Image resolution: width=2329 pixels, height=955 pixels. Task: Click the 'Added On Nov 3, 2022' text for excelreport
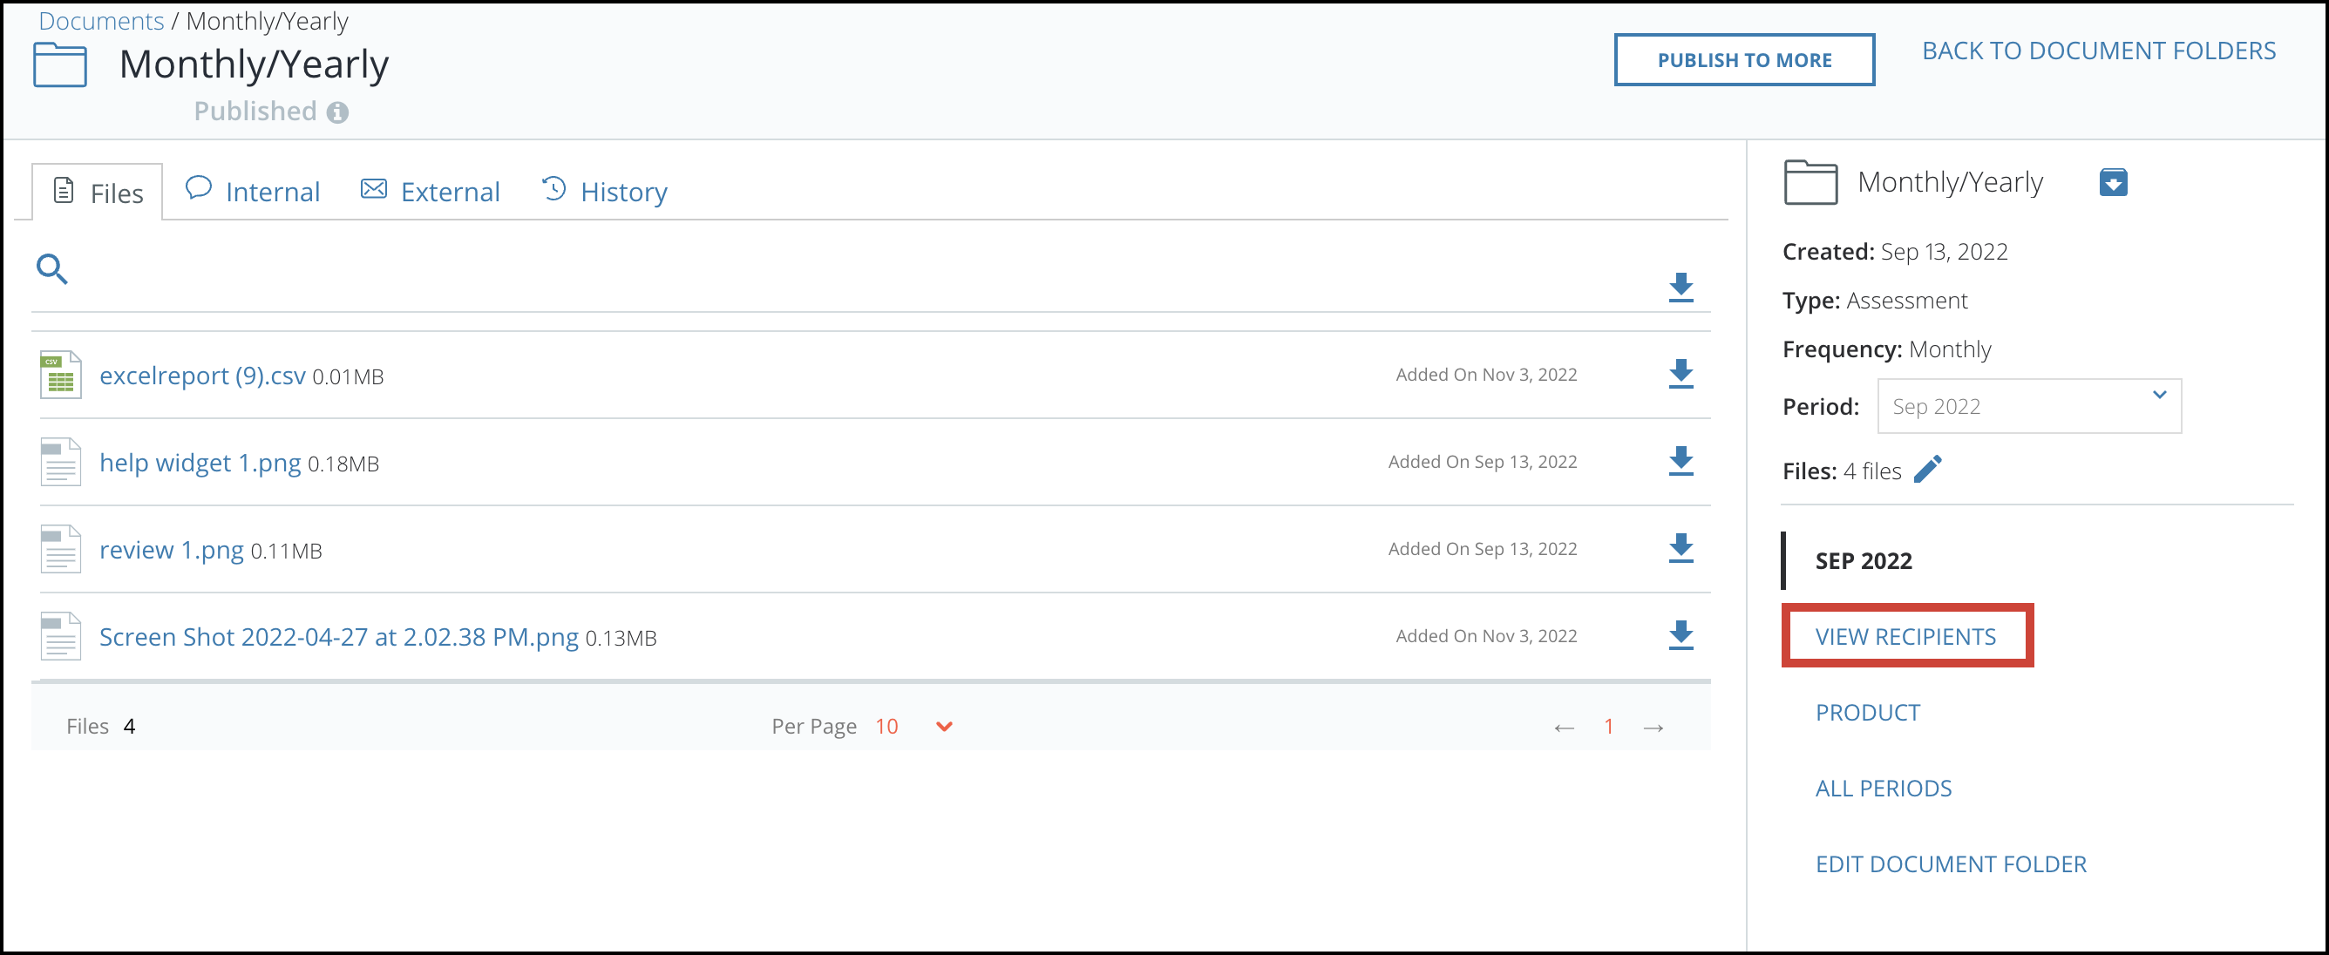coord(1486,374)
